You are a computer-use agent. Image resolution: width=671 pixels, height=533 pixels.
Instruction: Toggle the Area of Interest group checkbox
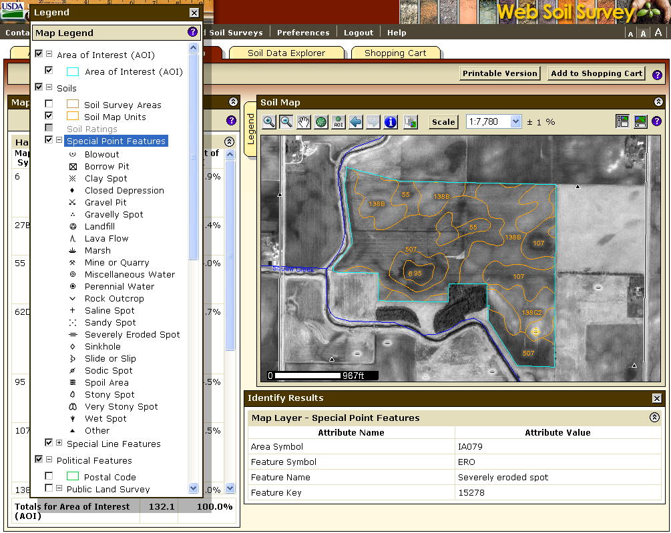(39, 53)
